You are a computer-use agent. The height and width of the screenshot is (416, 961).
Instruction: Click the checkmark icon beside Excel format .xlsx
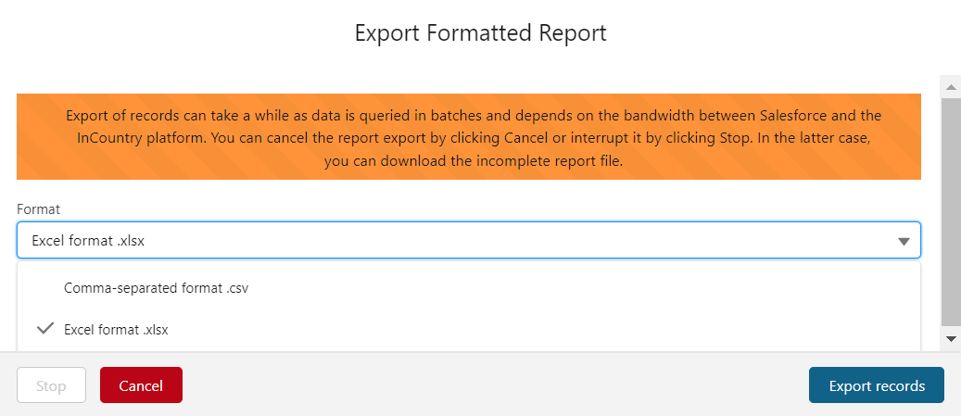44,329
